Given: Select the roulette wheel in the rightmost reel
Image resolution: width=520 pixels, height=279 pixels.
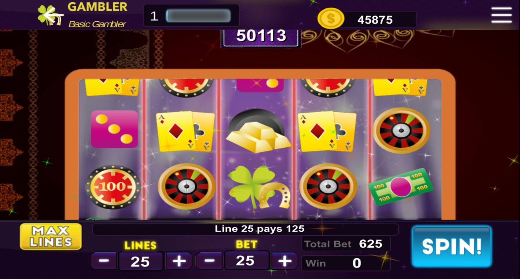Looking at the screenshot, I should (x=401, y=131).
